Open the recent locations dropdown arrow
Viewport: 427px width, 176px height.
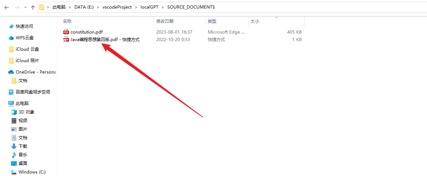(x=26, y=7)
